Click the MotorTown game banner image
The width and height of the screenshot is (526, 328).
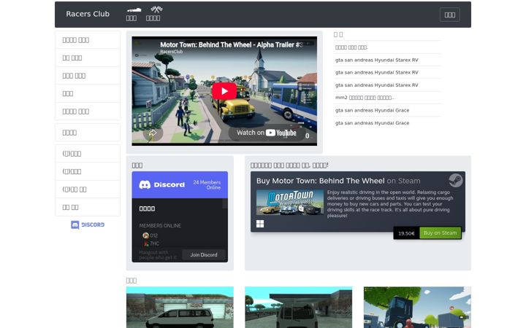click(x=290, y=203)
